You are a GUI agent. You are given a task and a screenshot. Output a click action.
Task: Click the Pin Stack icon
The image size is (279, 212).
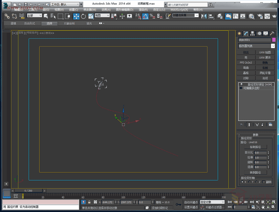coord(241,124)
